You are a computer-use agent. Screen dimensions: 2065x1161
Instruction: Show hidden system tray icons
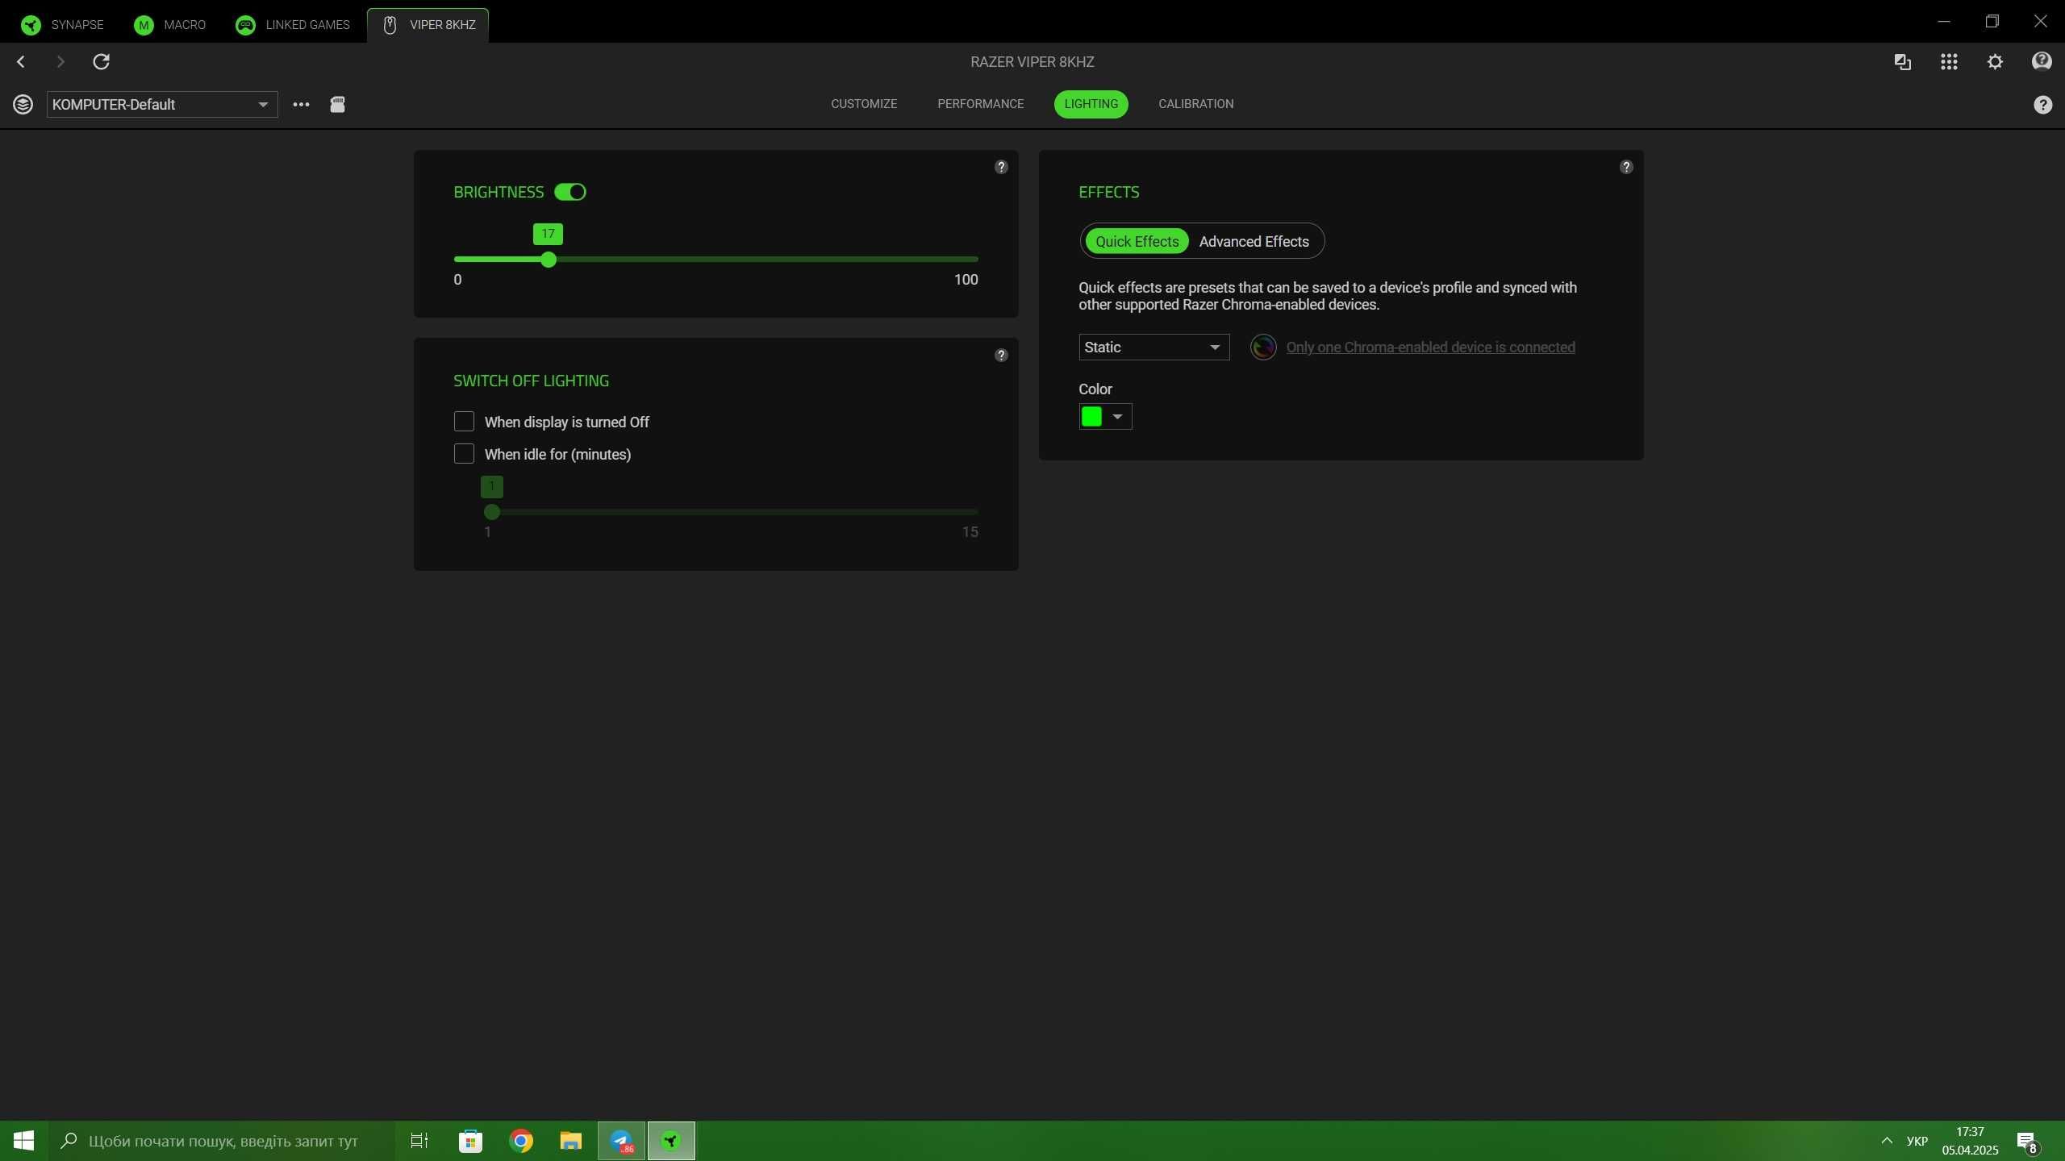point(1887,1141)
